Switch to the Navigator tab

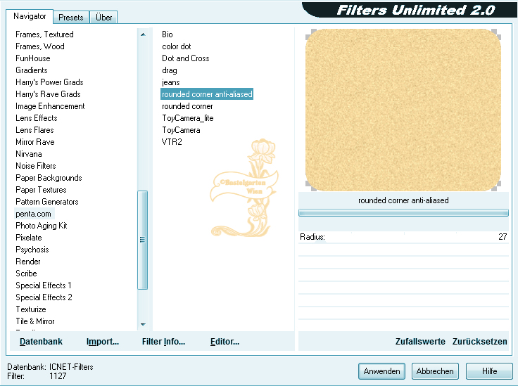tap(30, 16)
